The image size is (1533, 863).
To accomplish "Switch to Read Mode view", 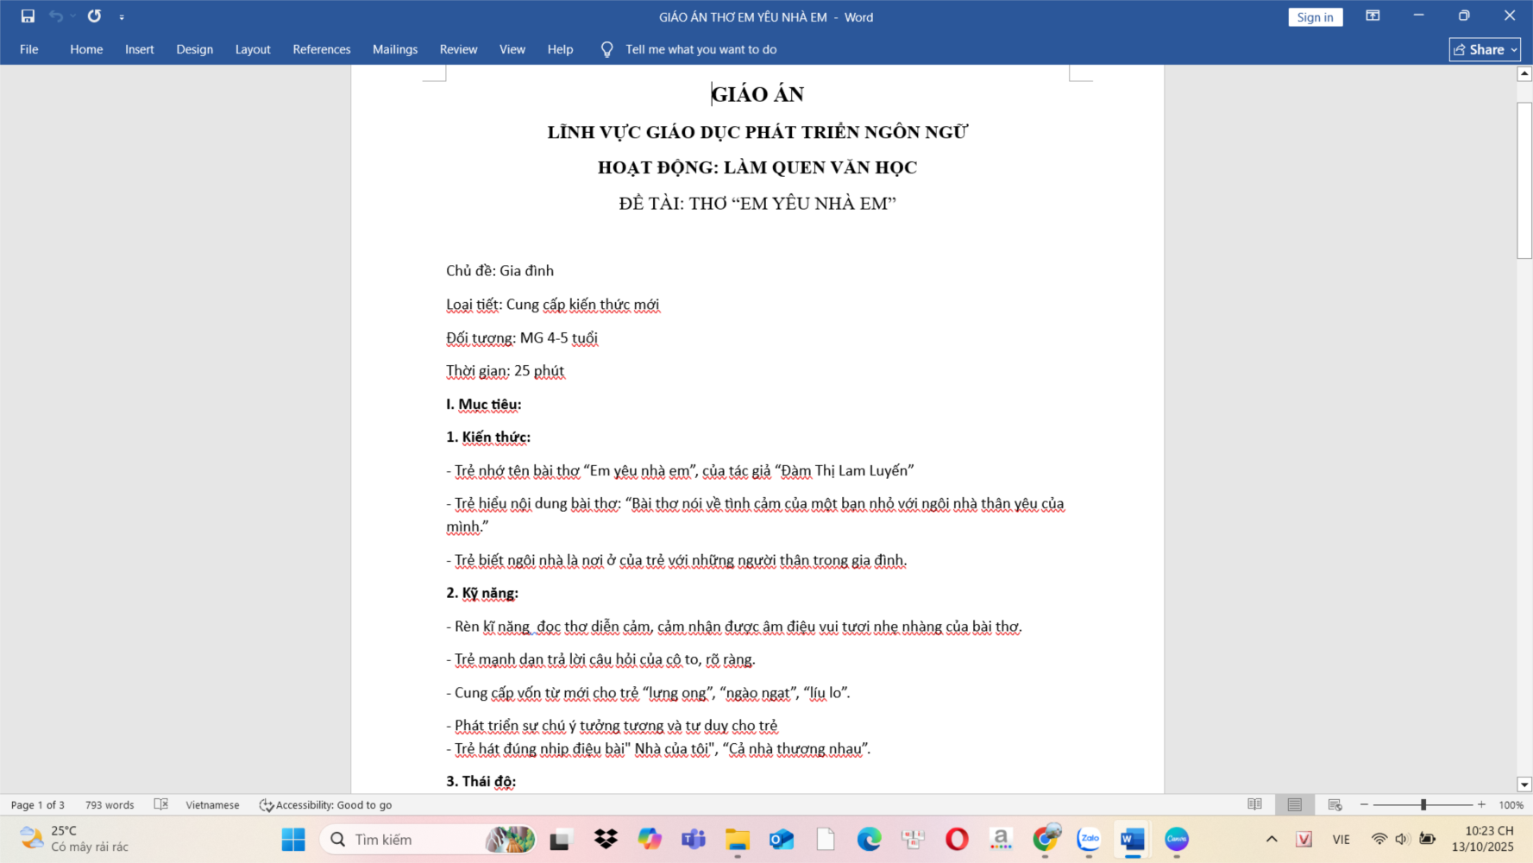I will pos(1254,804).
